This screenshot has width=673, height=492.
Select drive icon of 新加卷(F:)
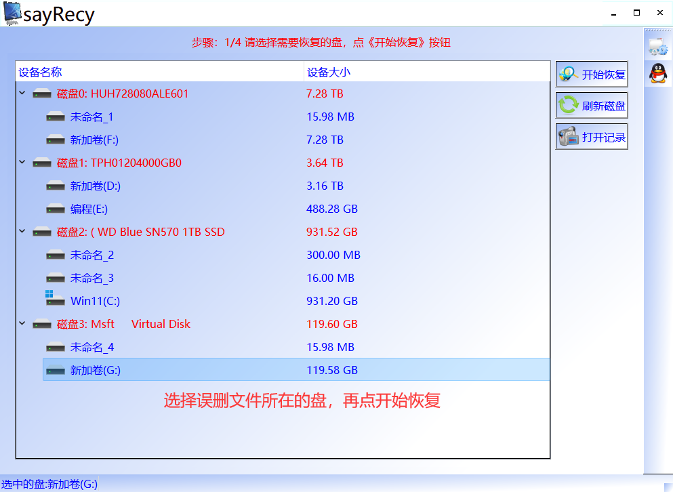click(56, 140)
